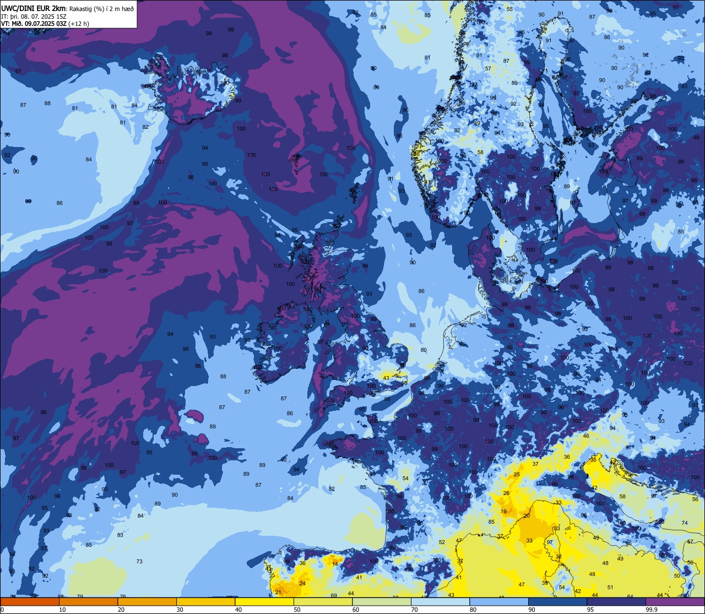Click the orange 10–20 legend segment
Image resolution: width=705 pixels, height=614 pixels.
click(88, 601)
